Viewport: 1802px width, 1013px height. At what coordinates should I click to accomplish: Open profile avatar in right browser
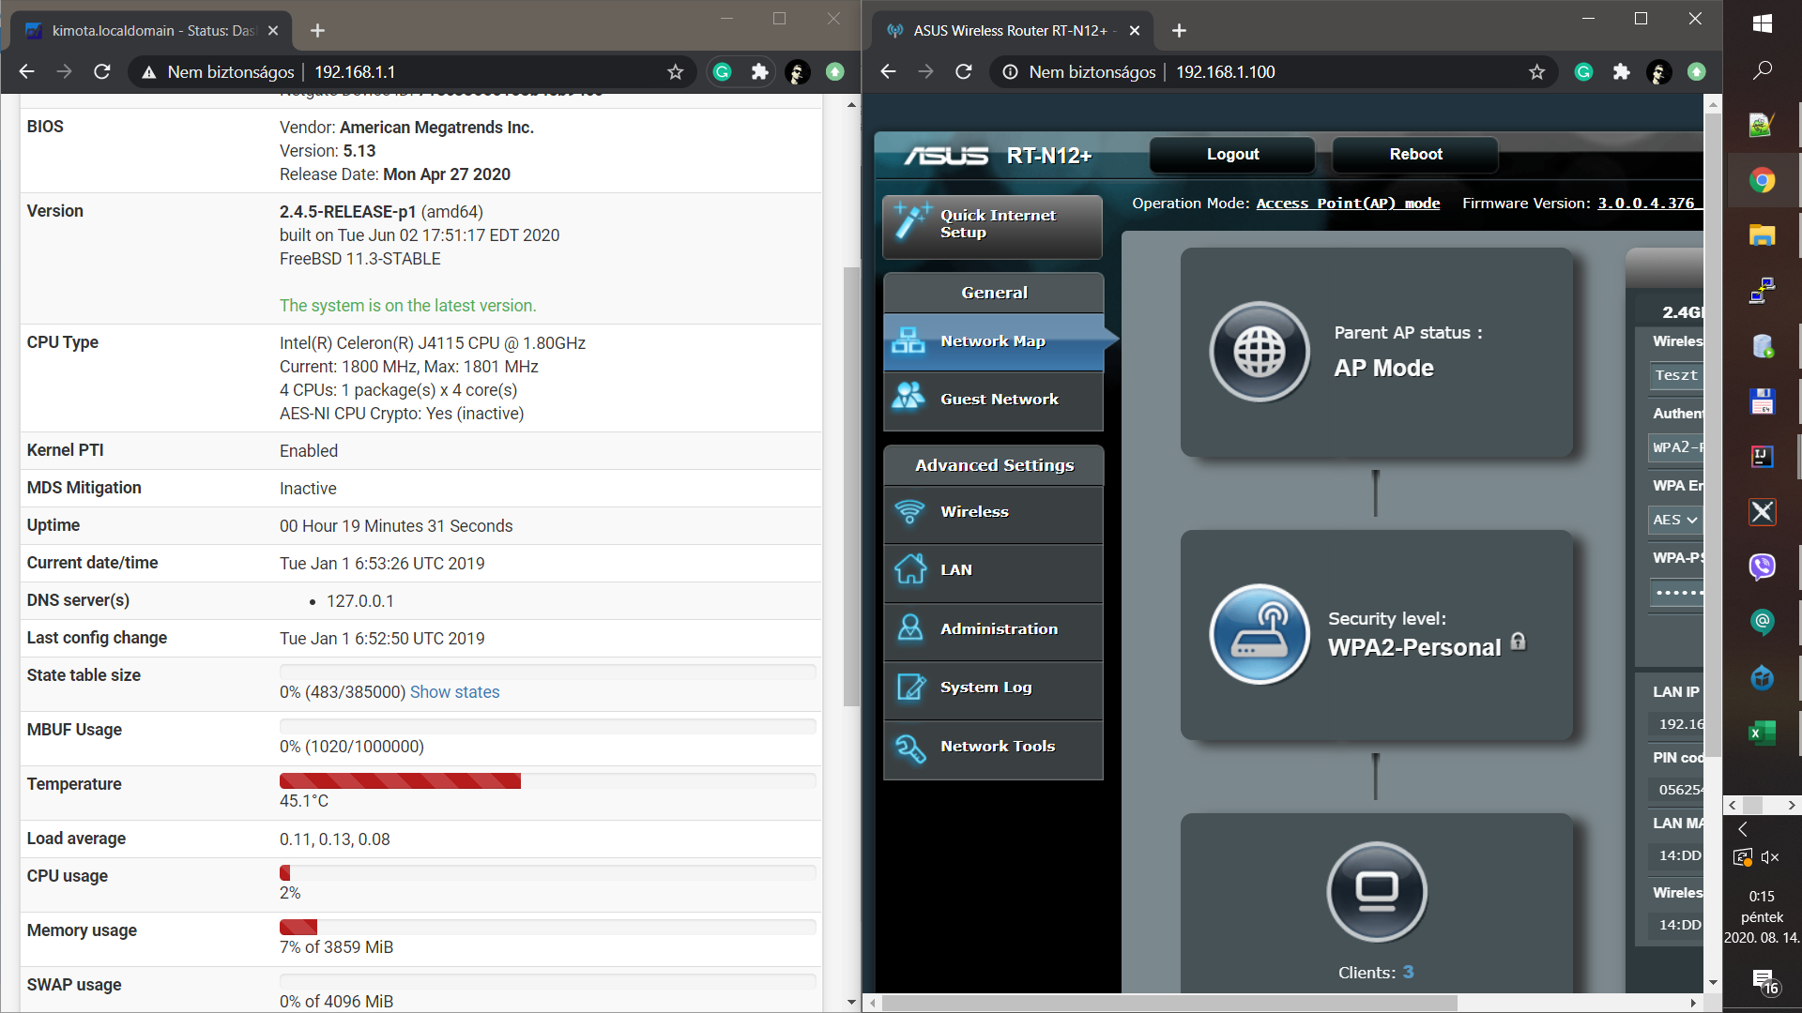[x=1658, y=72]
